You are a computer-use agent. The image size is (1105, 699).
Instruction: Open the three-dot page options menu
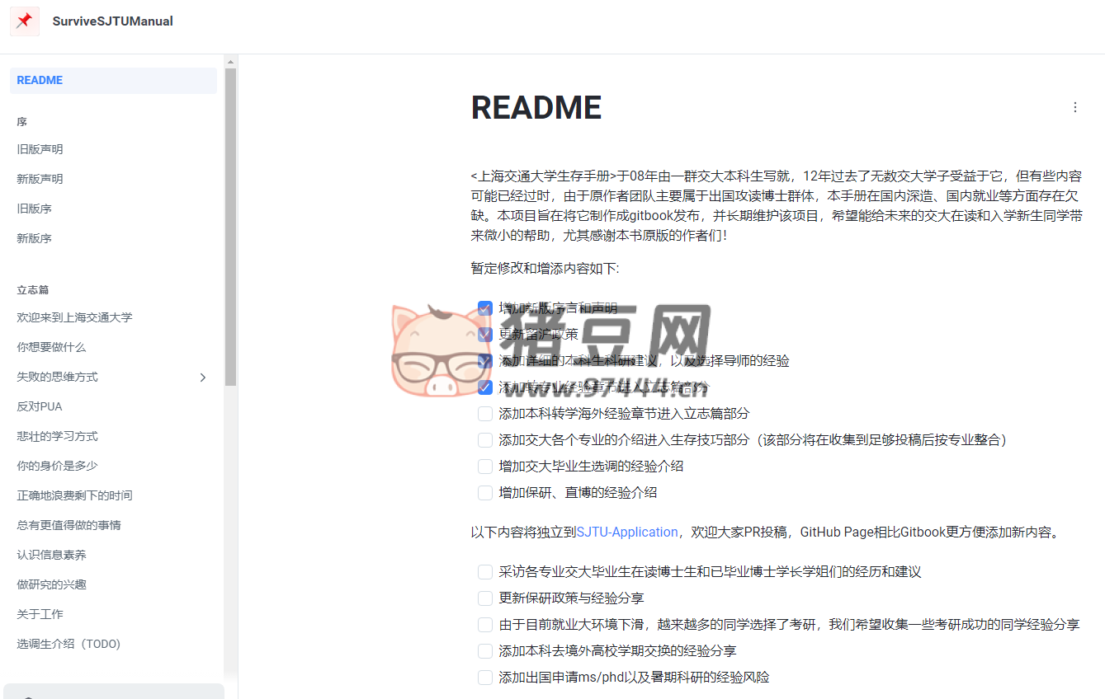pyautogui.click(x=1074, y=107)
